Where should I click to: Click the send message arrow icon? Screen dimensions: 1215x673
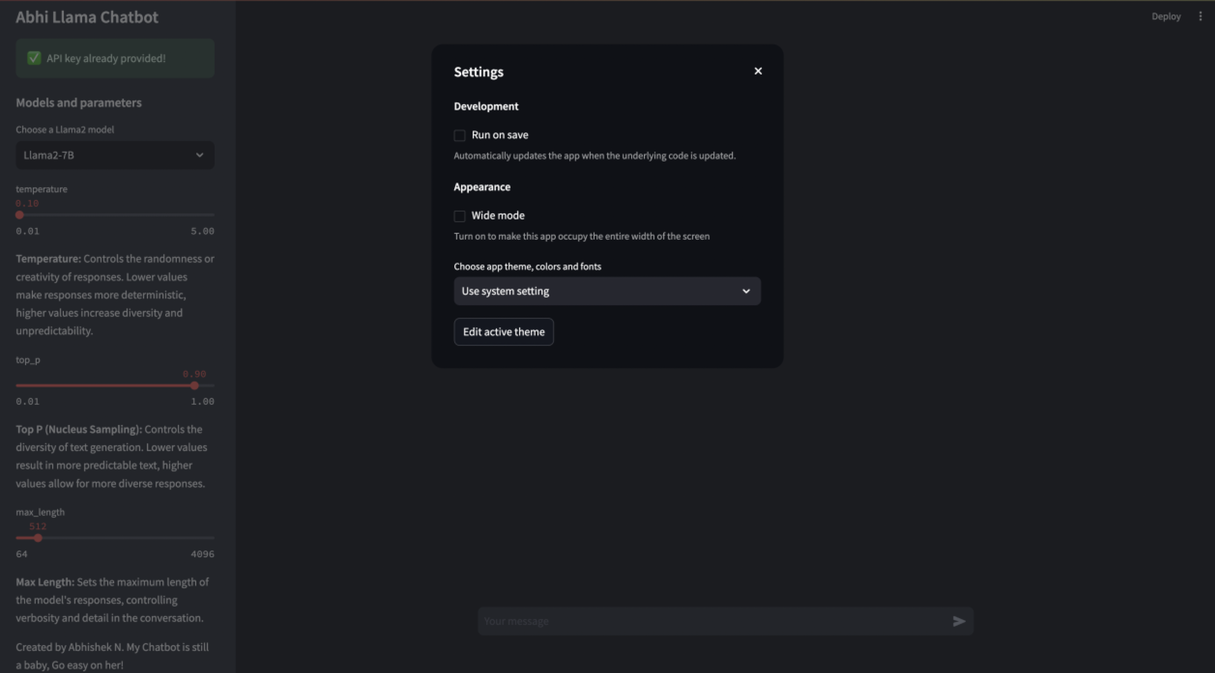click(959, 621)
